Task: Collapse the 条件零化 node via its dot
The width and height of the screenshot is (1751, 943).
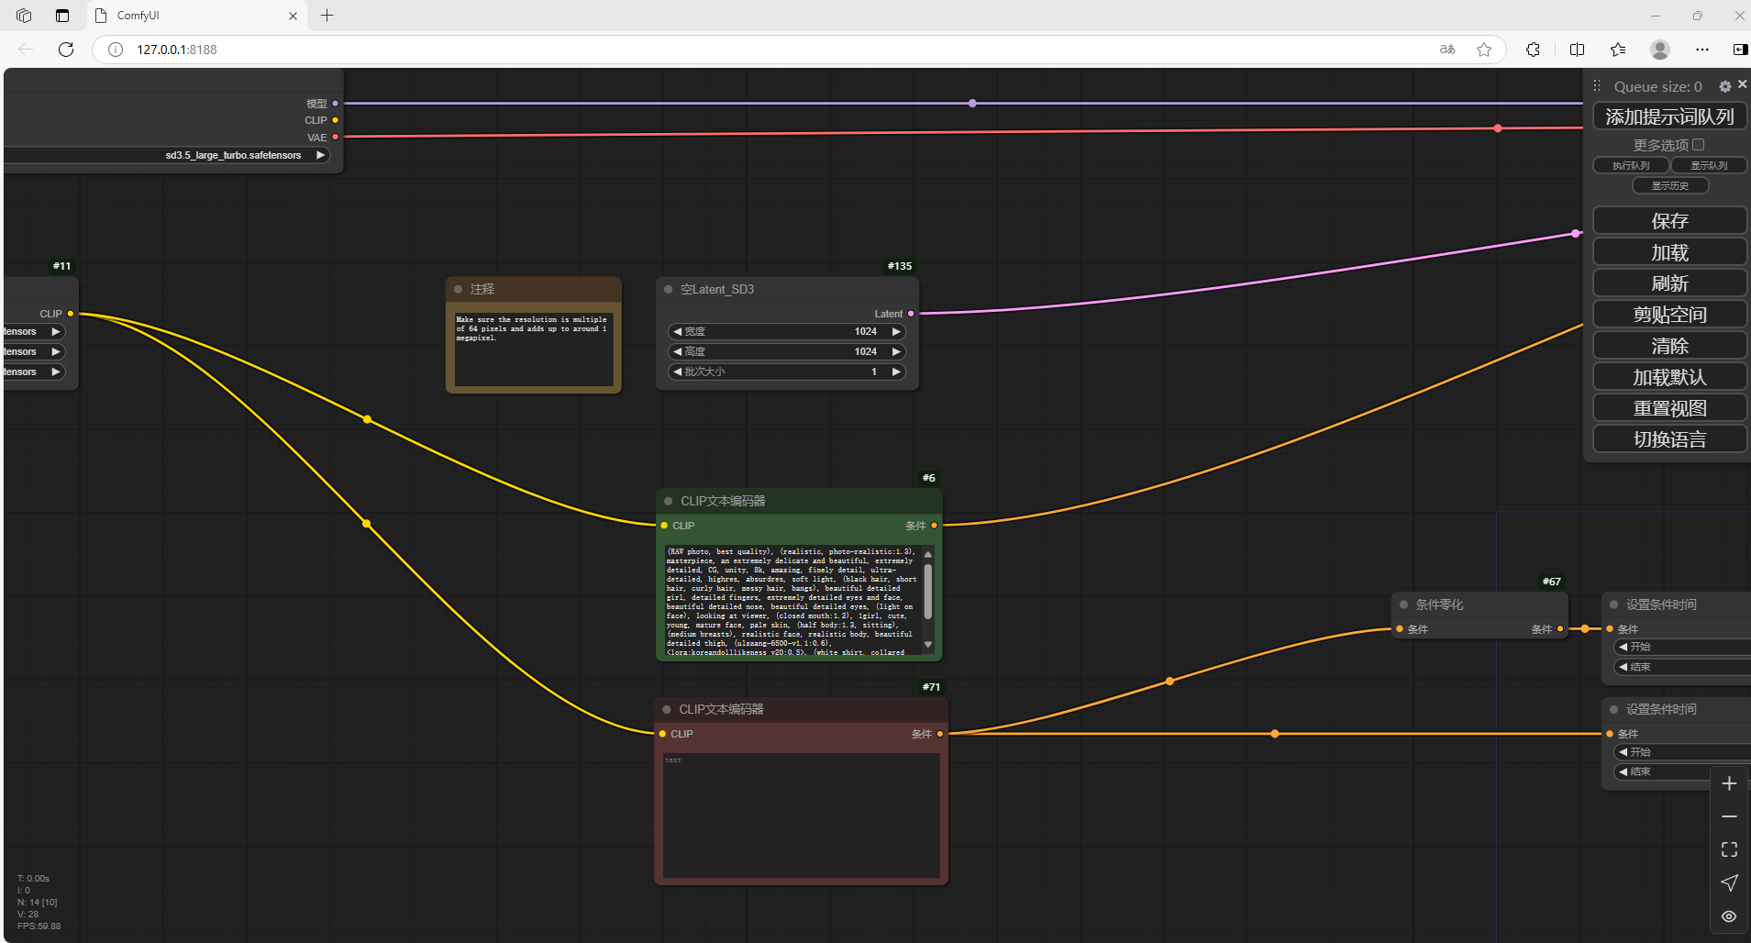Action: [1403, 605]
